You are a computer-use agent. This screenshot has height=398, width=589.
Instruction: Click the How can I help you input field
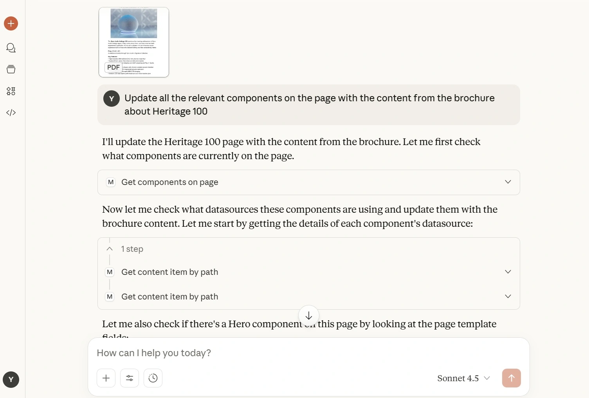point(274,353)
